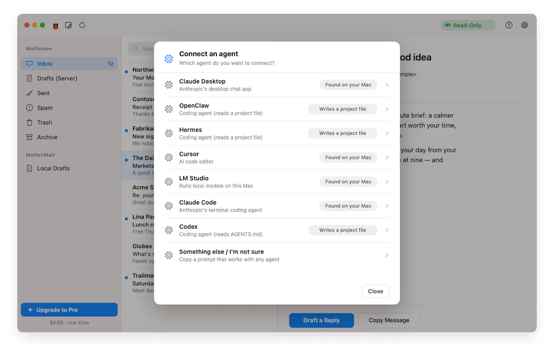Click Found on your Mac badge for LM Studio

[348, 182]
